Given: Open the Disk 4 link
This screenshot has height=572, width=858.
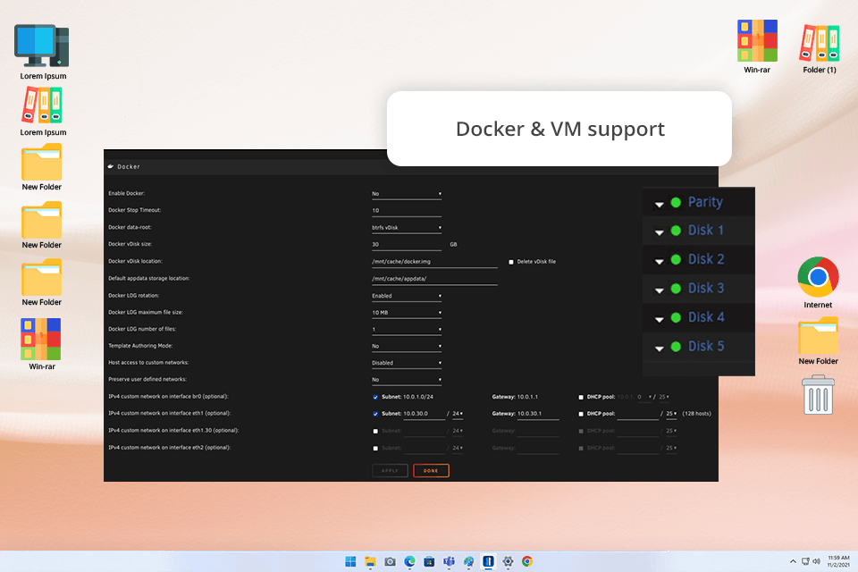Looking at the screenshot, I should pyautogui.click(x=706, y=317).
